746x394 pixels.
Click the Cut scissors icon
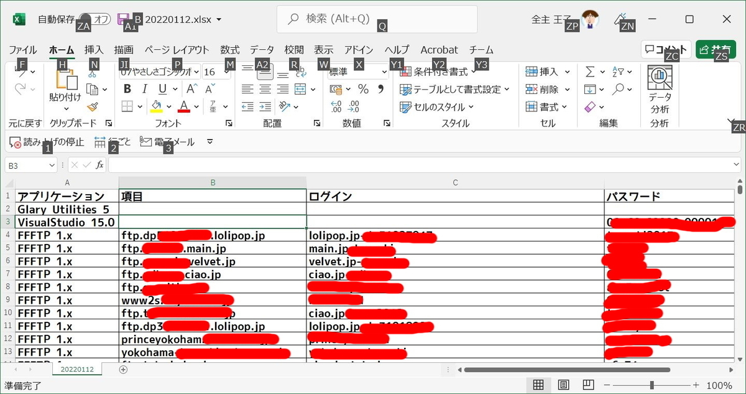click(92, 73)
